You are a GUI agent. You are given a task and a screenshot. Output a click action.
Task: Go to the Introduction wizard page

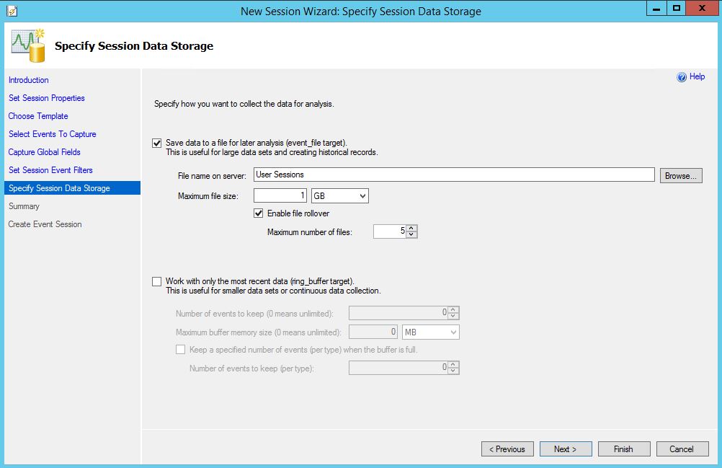click(29, 80)
